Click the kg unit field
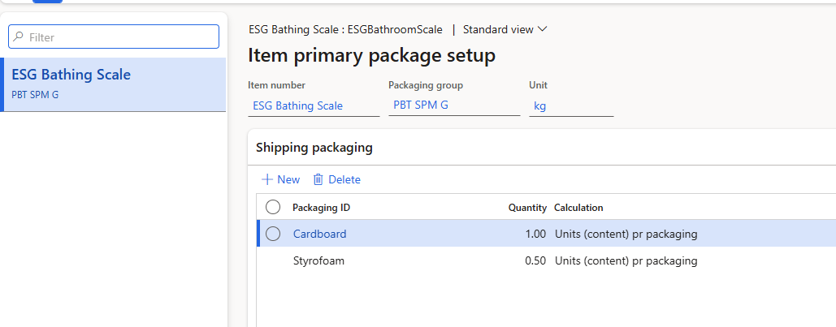 tap(571, 106)
